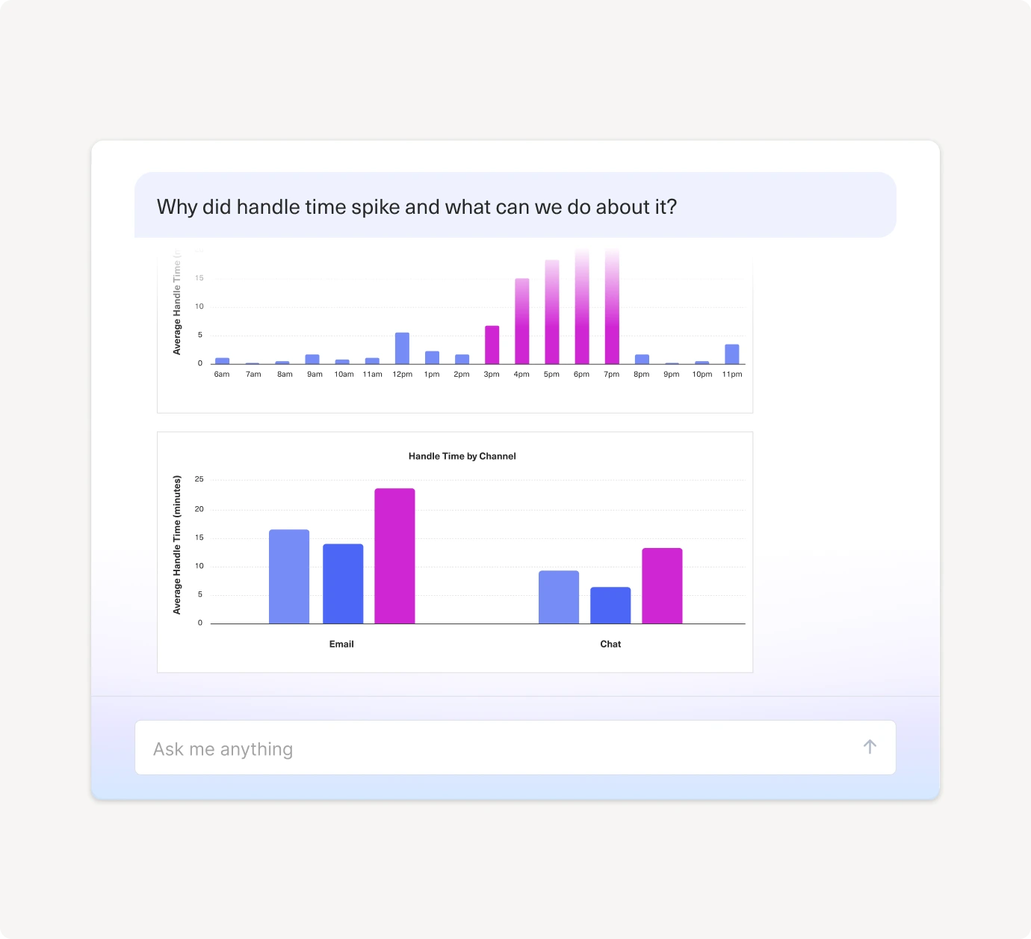Click the magenta Email bar
This screenshot has width=1031, height=939.
(394, 556)
